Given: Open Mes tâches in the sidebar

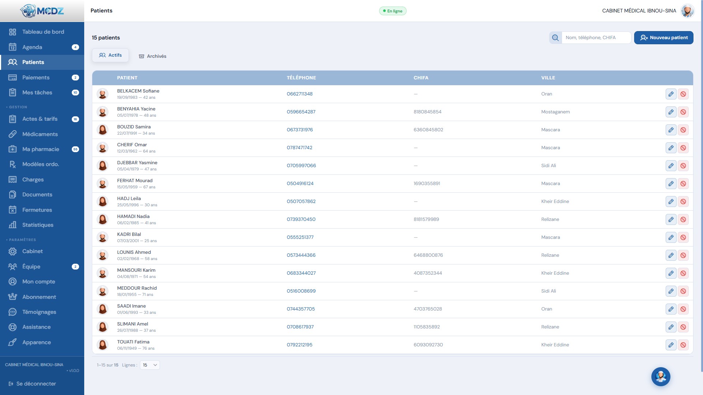Looking at the screenshot, I should [x=42, y=93].
